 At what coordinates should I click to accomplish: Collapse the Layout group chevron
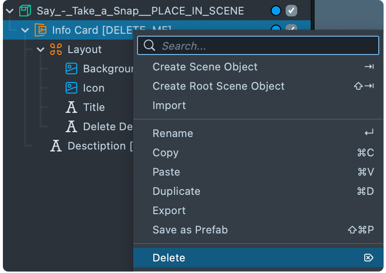click(41, 49)
